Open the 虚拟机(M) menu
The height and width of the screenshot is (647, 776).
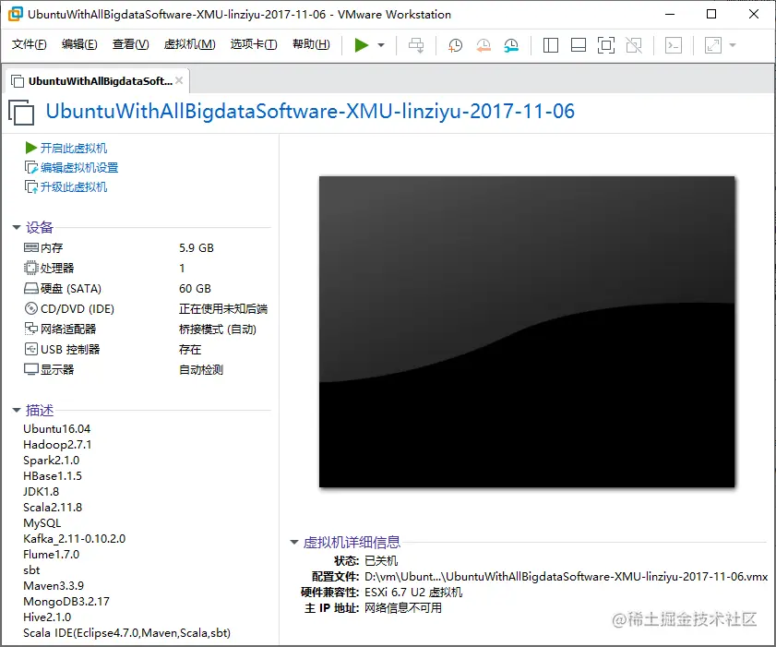tap(189, 44)
